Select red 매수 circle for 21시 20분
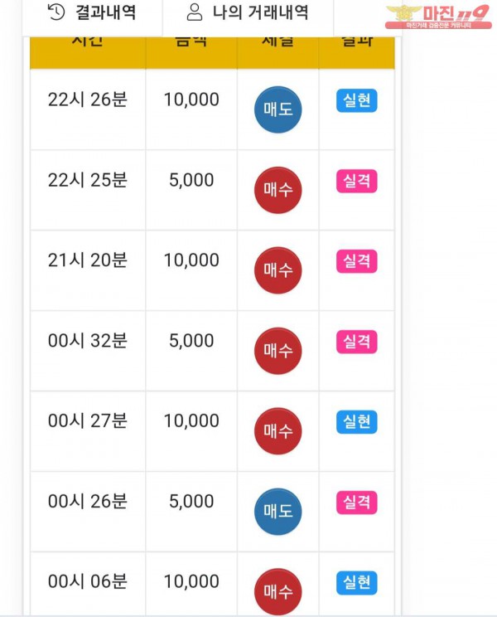The width and height of the screenshot is (497, 617). click(277, 270)
